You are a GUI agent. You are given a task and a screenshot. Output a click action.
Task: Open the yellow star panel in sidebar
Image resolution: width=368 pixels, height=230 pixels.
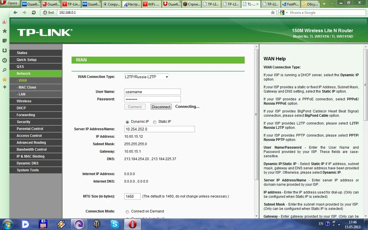coord(5,79)
